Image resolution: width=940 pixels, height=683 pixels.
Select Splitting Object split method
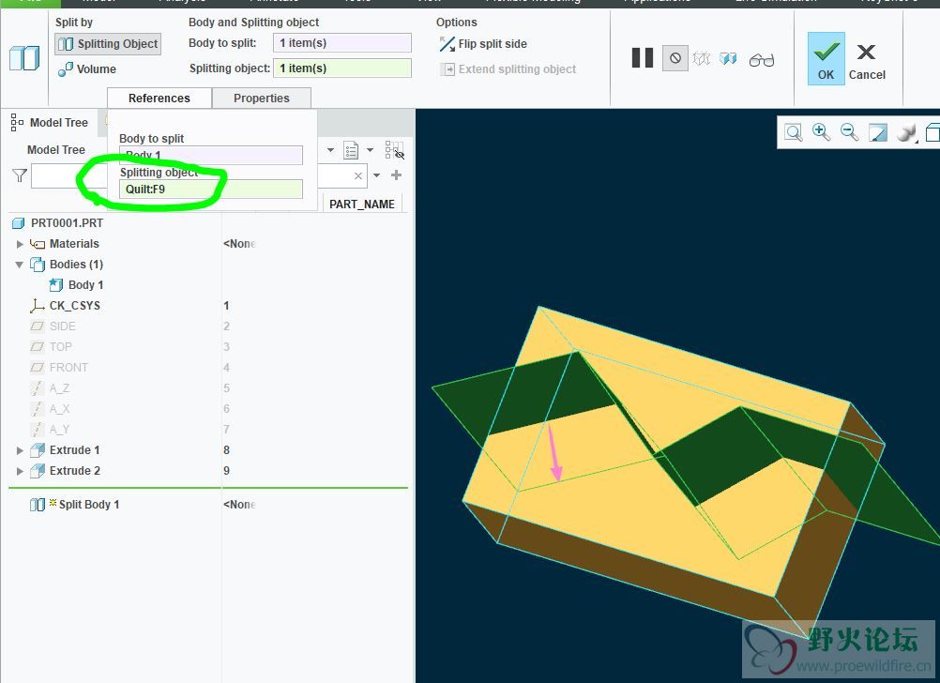pos(109,44)
